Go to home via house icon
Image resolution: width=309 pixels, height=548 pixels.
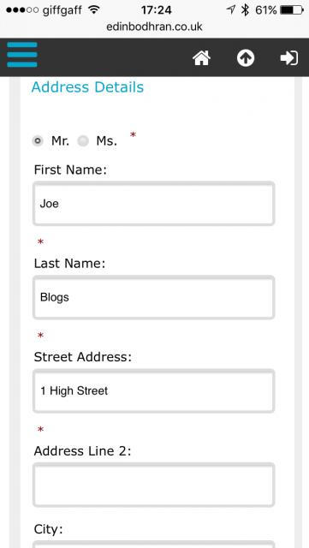202,58
